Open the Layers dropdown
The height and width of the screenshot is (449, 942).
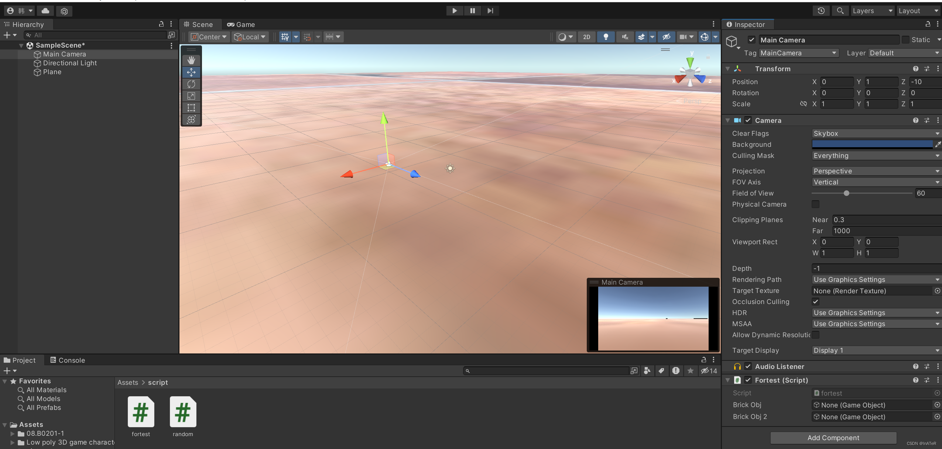(873, 11)
